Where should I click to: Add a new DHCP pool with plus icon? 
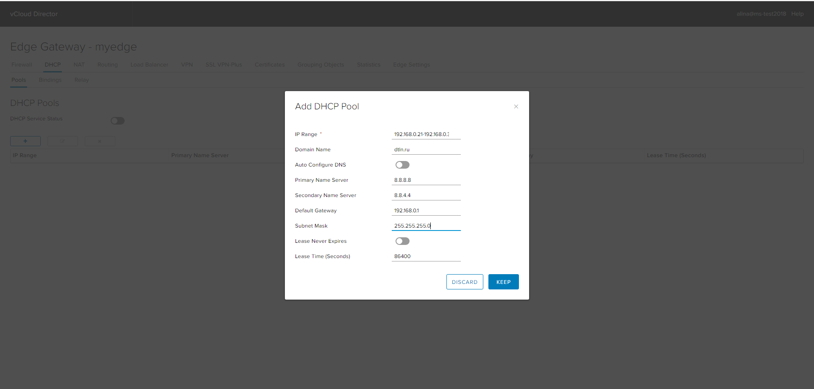[x=25, y=141]
